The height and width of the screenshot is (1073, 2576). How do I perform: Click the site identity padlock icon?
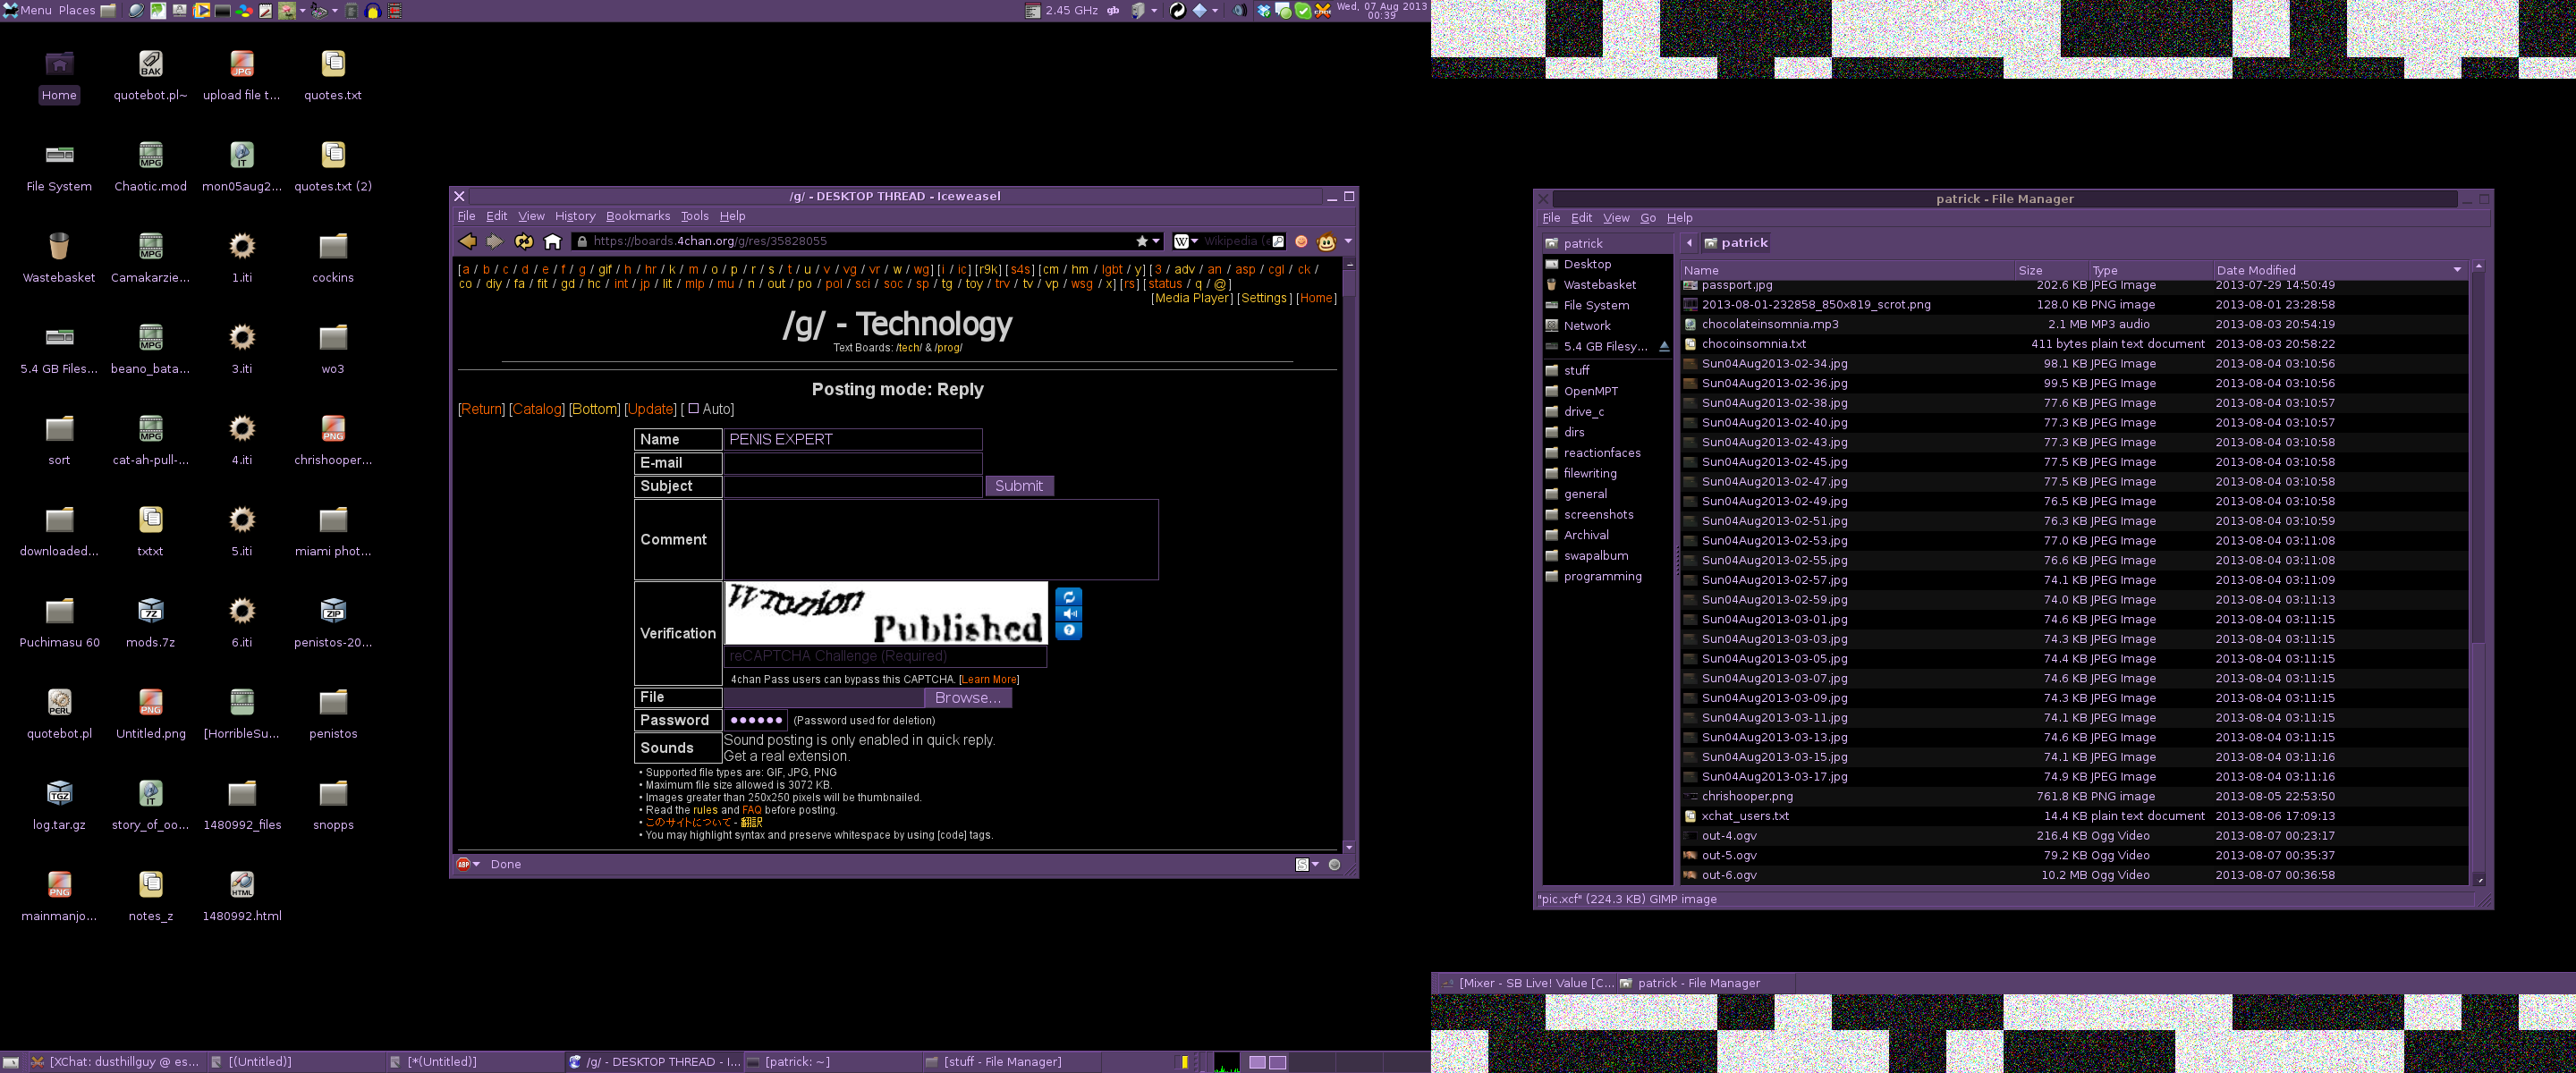click(582, 241)
